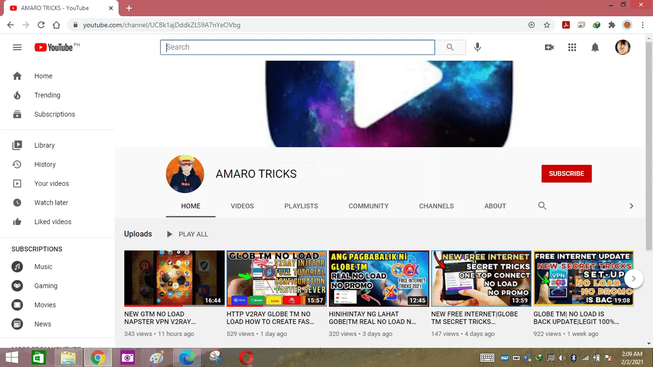Open the YouTube guide hamburger menu

[x=17, y=47]
